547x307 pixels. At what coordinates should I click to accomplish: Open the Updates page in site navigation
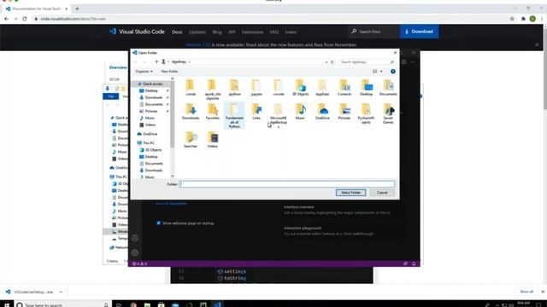[x=197, y=32]
